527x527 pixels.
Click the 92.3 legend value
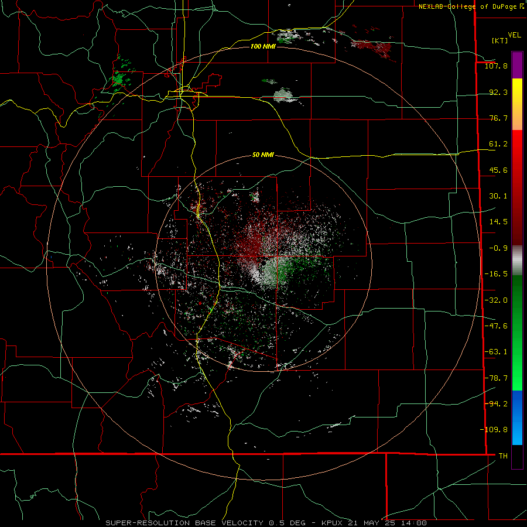(498, 92)
